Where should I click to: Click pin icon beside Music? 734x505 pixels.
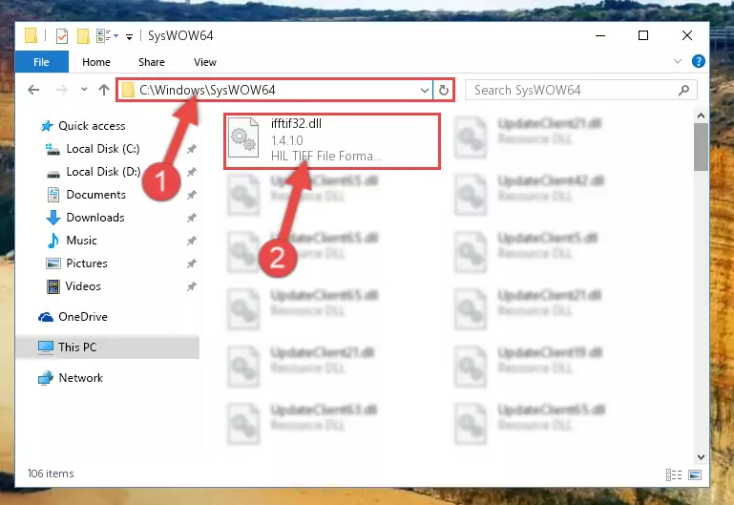pyautogui.click(x=192, y=241)
